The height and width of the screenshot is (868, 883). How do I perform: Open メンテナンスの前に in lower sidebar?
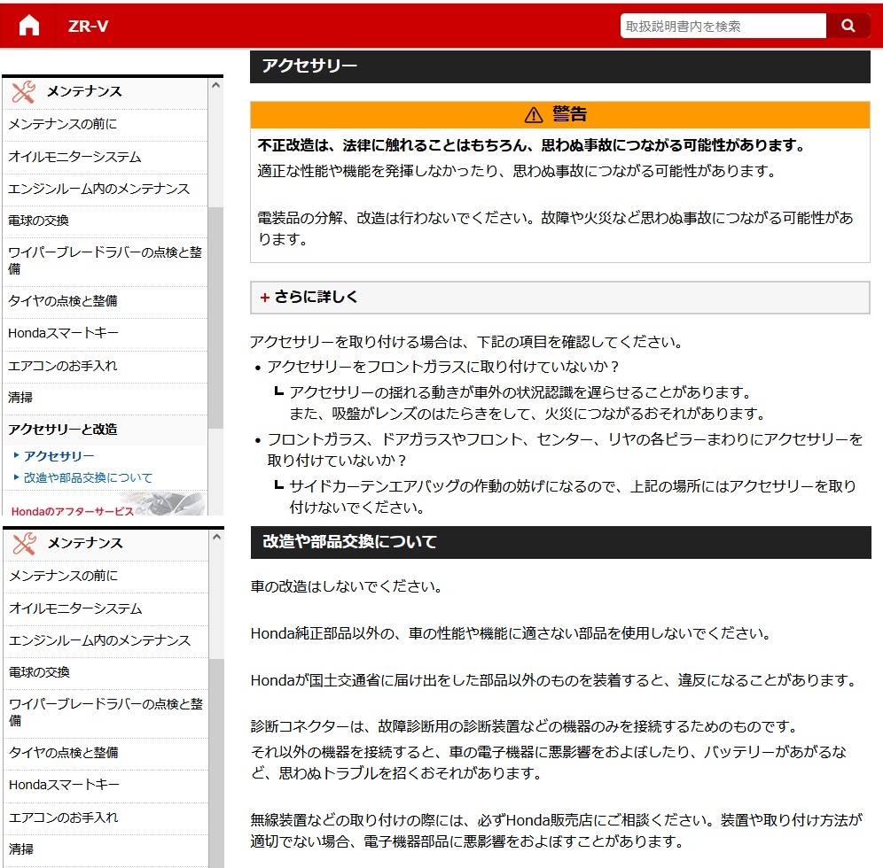(105, 576)
